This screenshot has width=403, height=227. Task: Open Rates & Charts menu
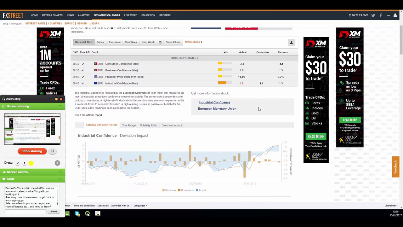pos(52,15)
